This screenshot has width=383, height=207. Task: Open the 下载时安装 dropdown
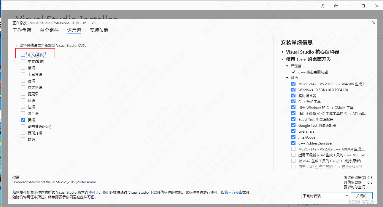point(325,196)
